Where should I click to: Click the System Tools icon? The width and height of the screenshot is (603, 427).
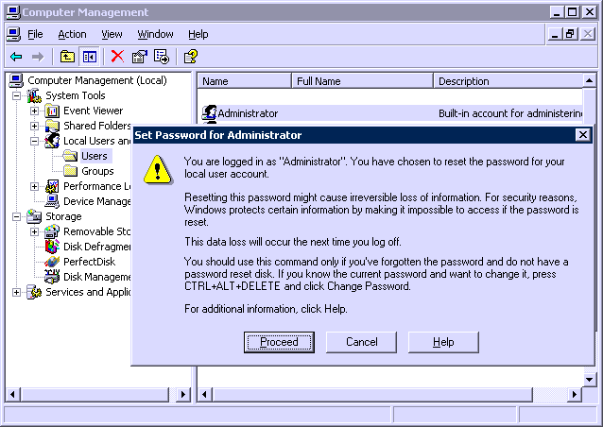(x=34, y=95)
